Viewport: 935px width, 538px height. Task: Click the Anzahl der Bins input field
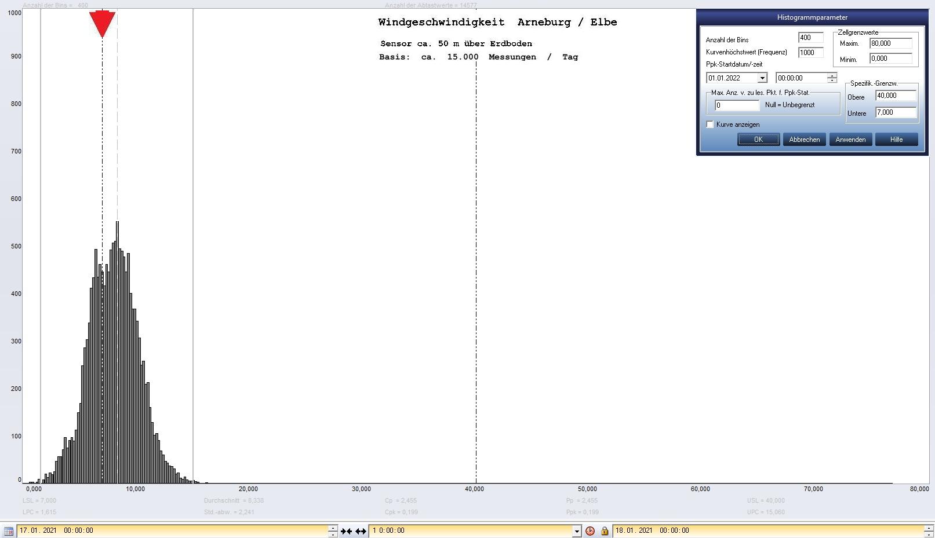coord(810,38)
